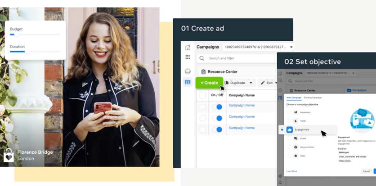Click the shopping bag heart icon beside Florence Bridge

9,155
